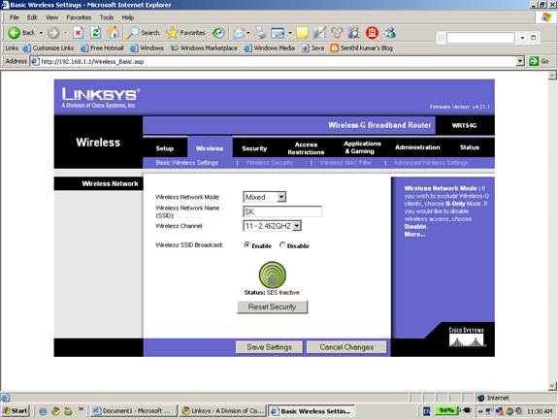Open Windows Marketplace link
The image size is (558, 419).
point(204,48)
